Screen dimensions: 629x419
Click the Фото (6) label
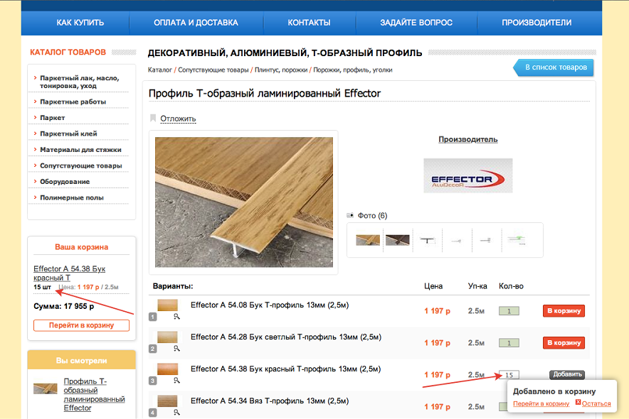[372, 216]
